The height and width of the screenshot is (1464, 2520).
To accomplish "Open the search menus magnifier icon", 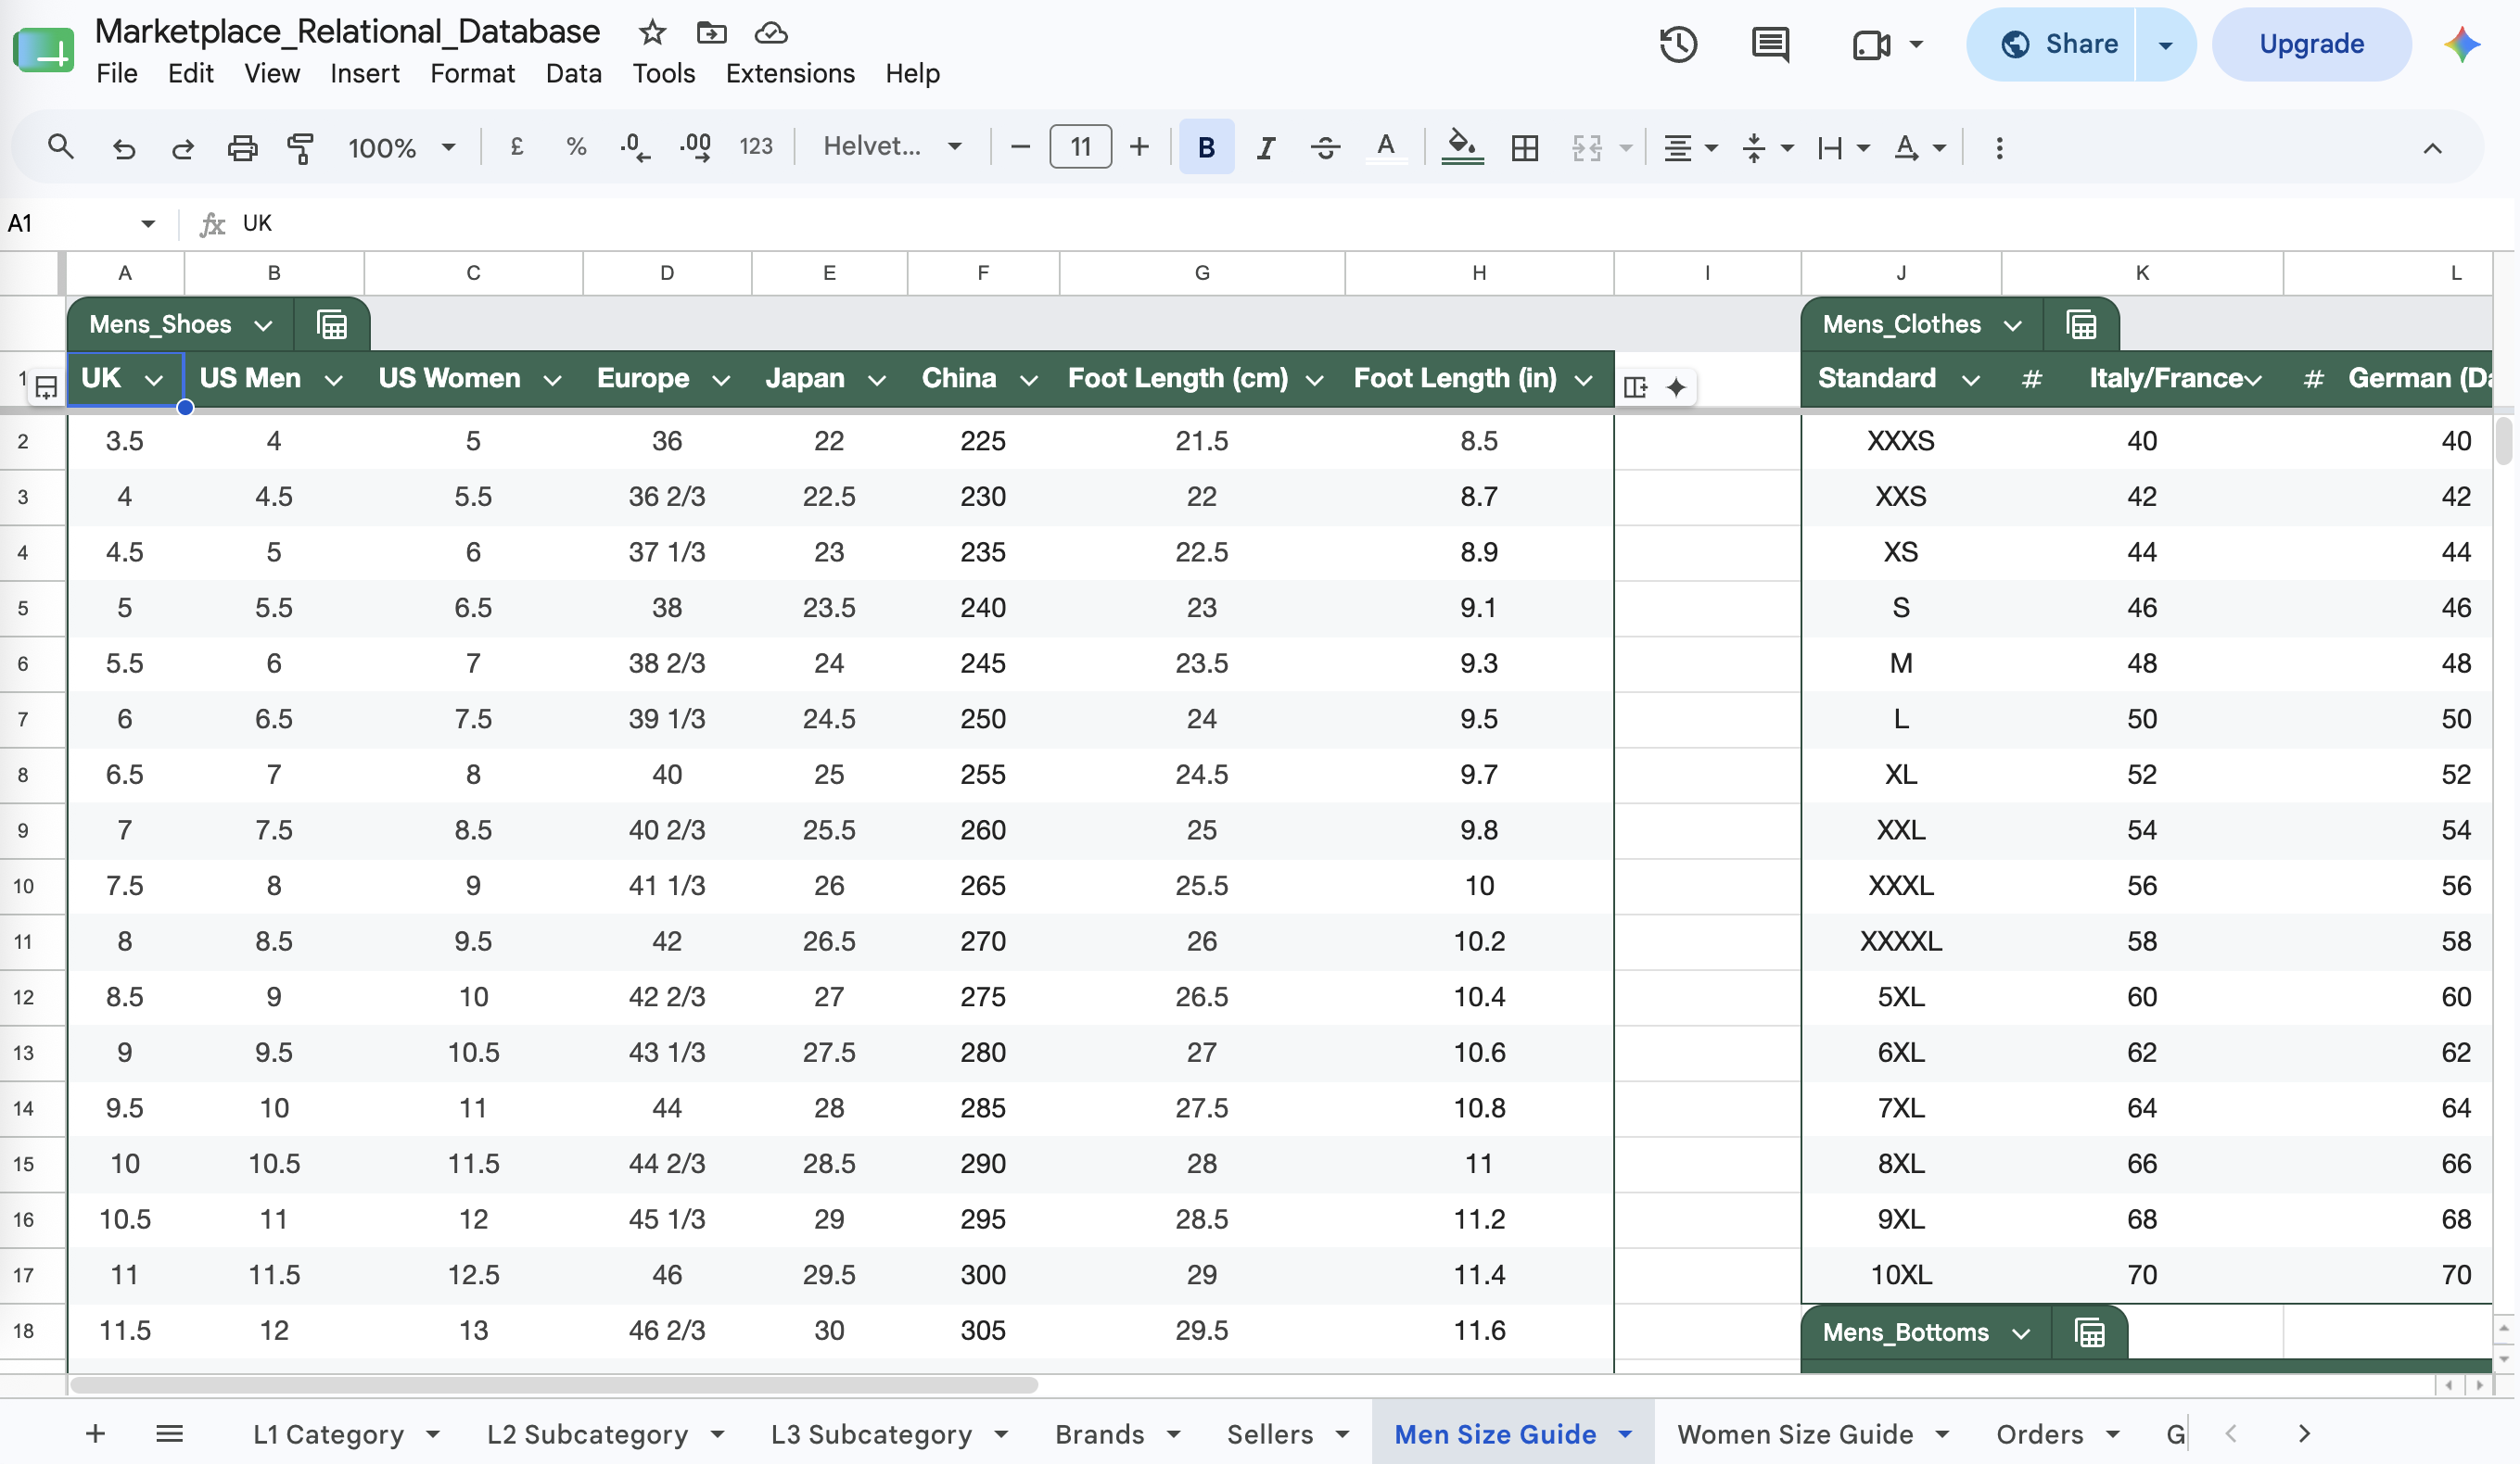I will point(60,148).
